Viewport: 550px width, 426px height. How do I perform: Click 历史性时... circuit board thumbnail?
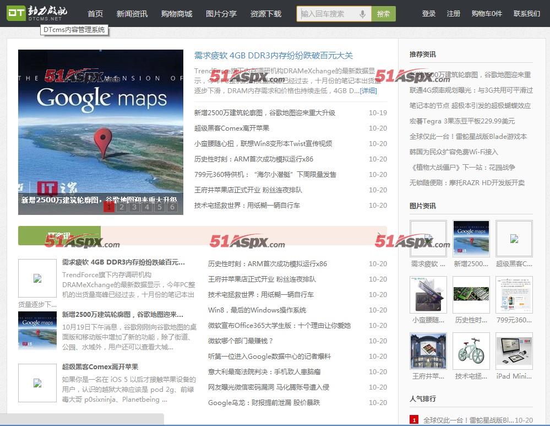(471, 295)
